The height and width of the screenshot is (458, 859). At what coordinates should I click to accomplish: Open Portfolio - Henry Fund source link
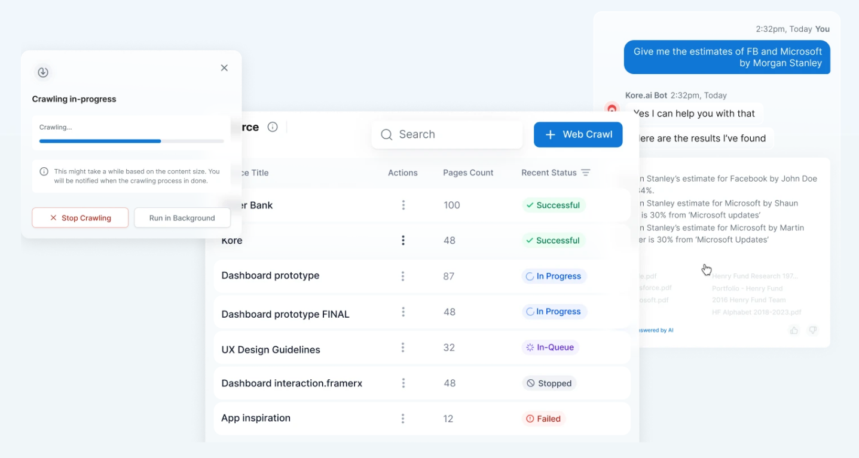(747, 288)
